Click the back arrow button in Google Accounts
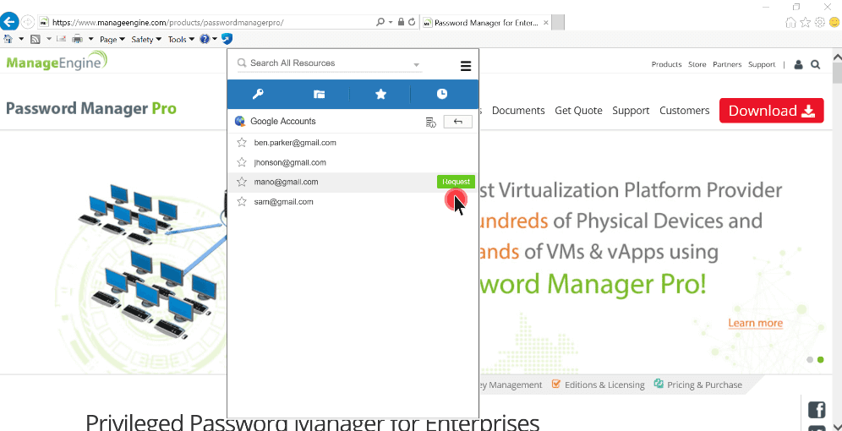 click(x=457, y=122)
